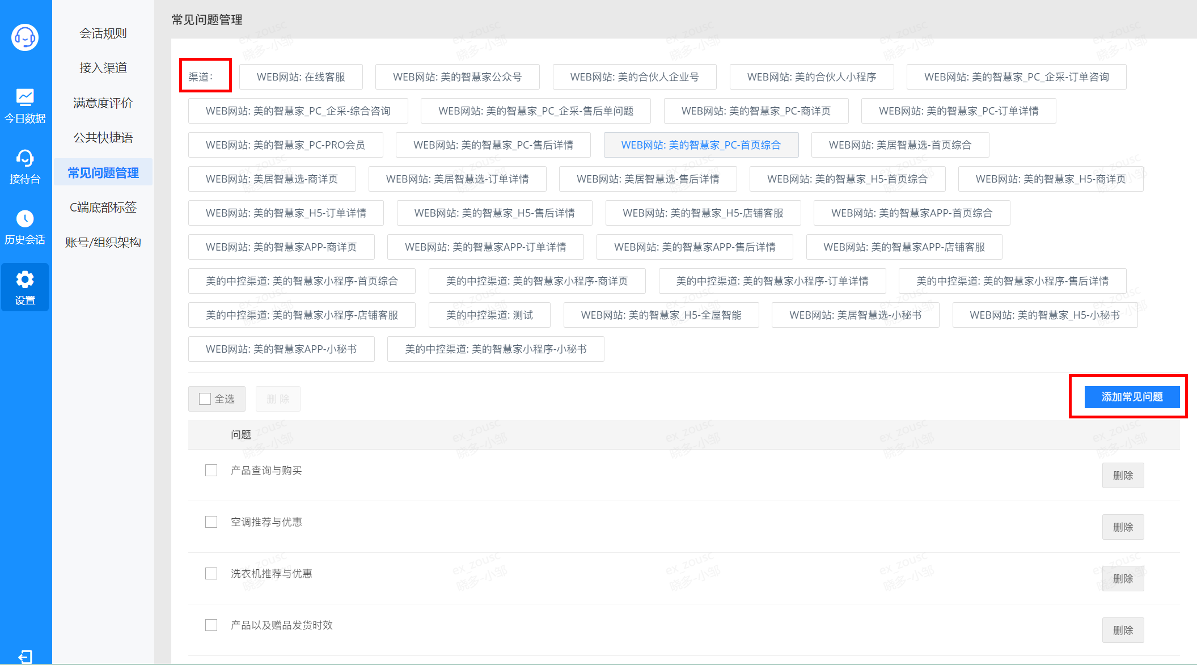Open the C端底部标签 menu item
The image size is (1197, 669).
click(x=103, y=208)
